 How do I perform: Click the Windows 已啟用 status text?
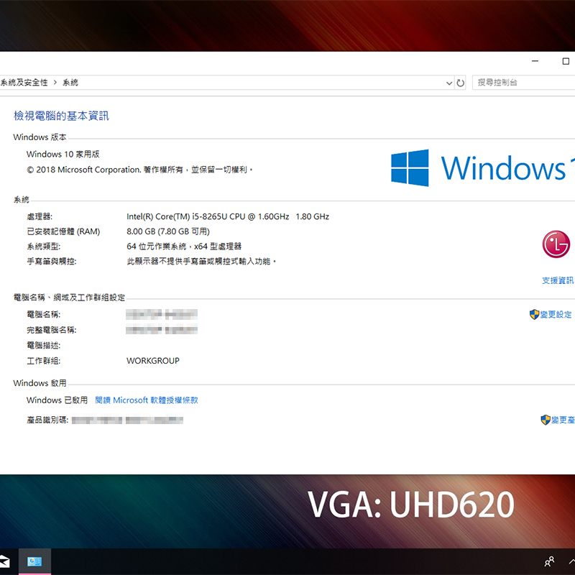[57, 400]
